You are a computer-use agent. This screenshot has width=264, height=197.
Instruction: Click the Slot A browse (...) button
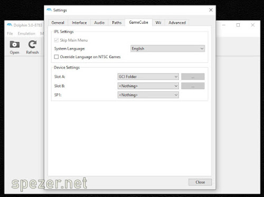click(193, 77)
